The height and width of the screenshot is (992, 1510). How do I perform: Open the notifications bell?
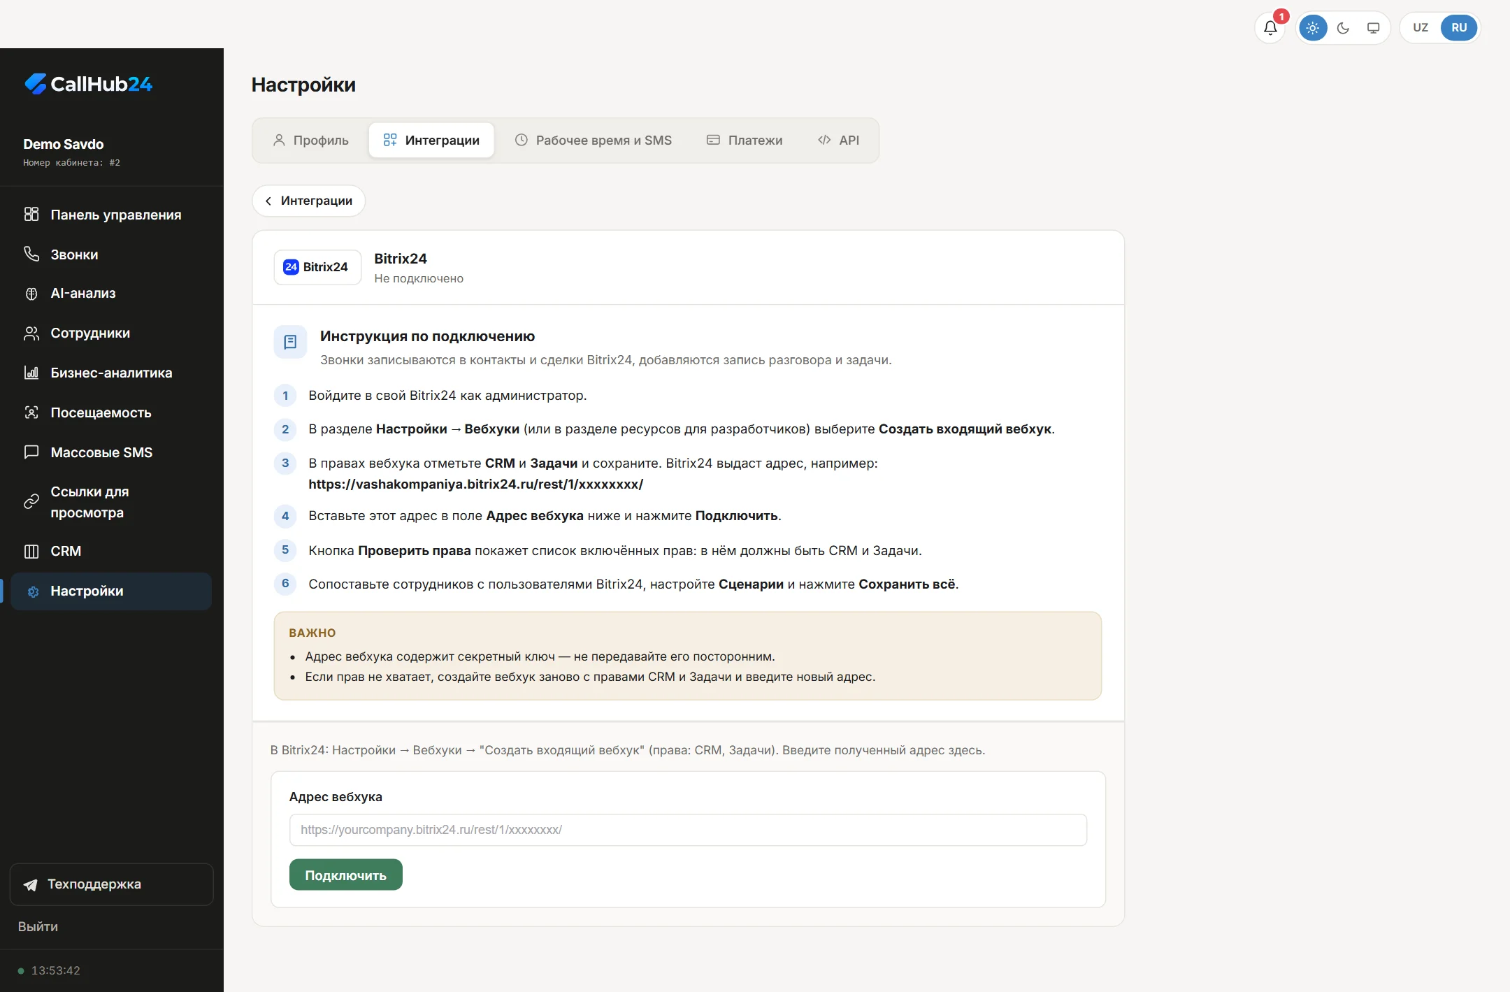click(x=1270, y=28)
